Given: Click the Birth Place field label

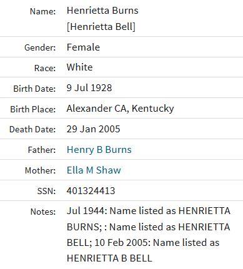Looking at the screenshot, I should (x=33, y=109).
